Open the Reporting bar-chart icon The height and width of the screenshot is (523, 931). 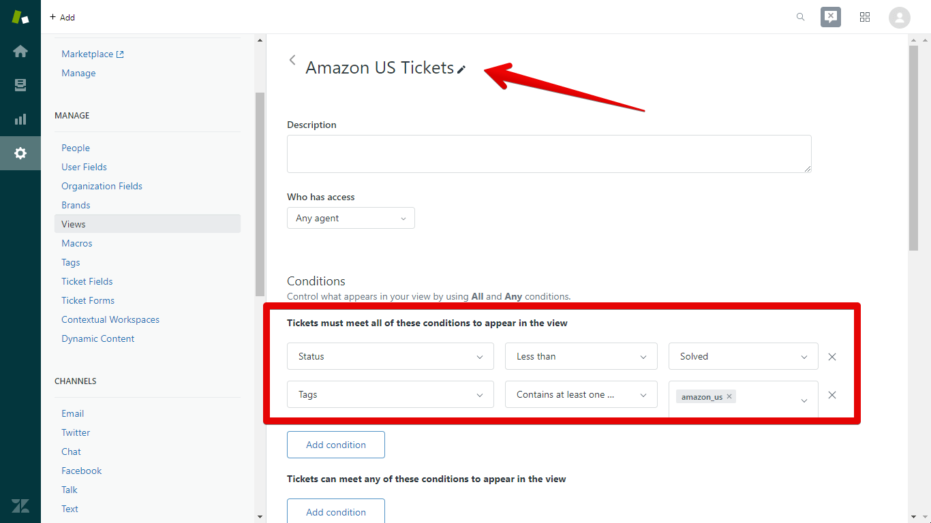coord(20,119)
